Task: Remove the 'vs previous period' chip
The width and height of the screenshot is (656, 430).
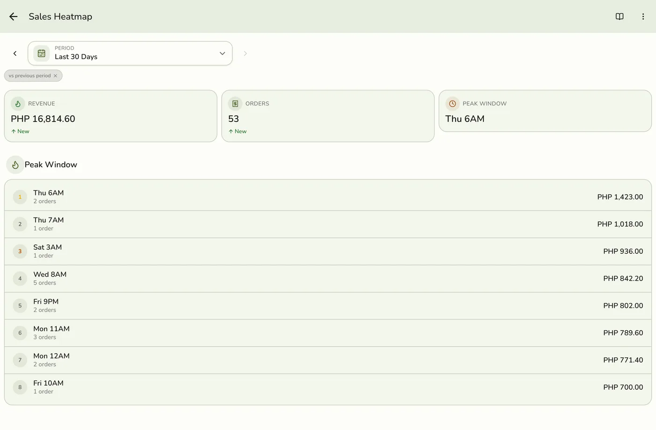Action: [x=55, y=75]
